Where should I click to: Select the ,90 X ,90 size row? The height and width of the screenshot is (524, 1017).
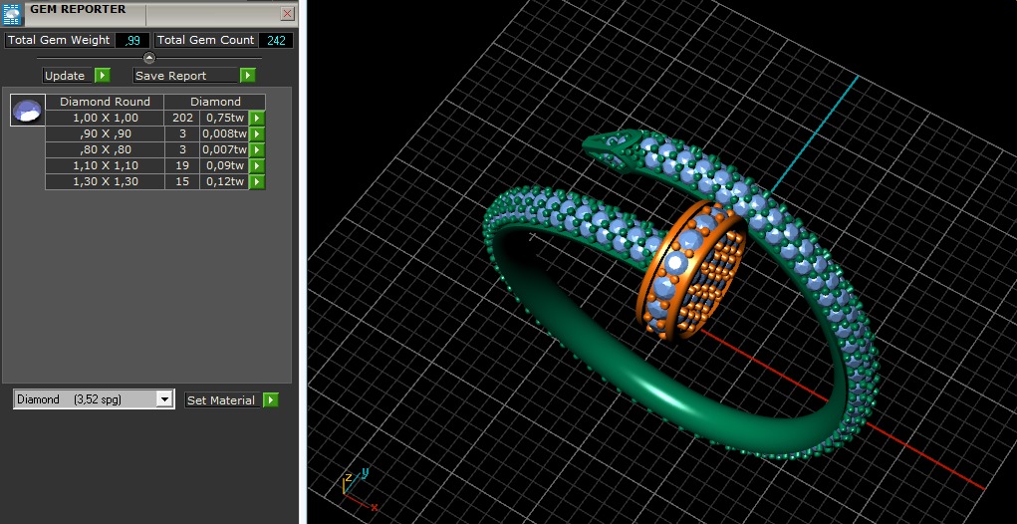[105, 133]
